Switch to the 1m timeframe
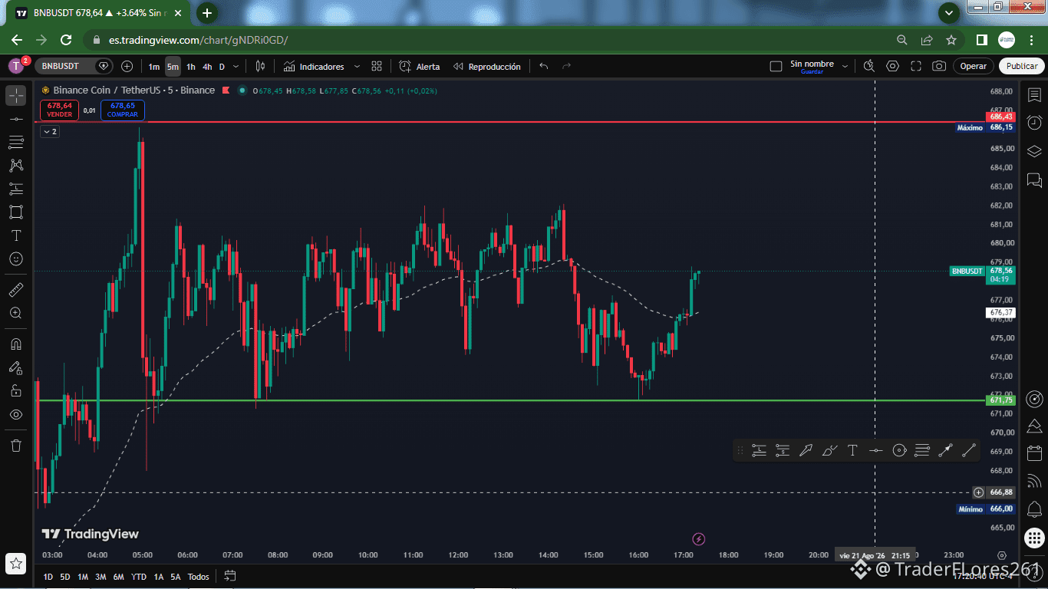This screenshot has width=1048, height=589. (154, 67)
